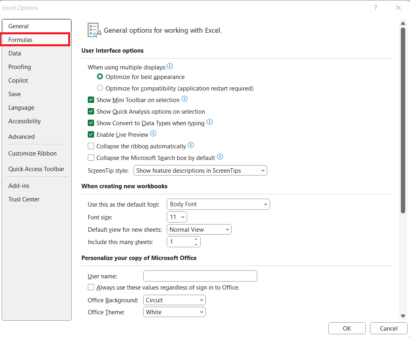This screenshot has width=410, height=337.
Task: Click info icon beside Collapse the ribbon automatically
Action: coord(191,145)
